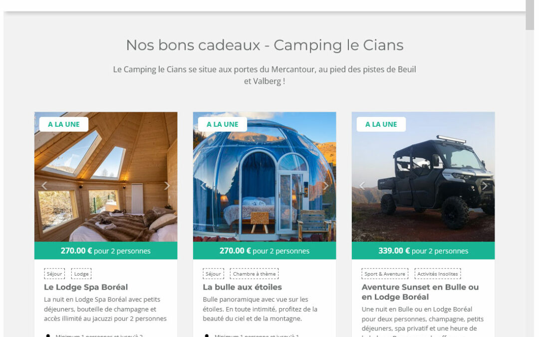Open the Le Lodge Spa Boréal title

(x=86, y=287)
